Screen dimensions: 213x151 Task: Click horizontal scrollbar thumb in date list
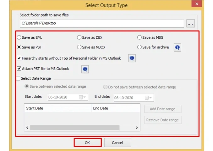75,128
